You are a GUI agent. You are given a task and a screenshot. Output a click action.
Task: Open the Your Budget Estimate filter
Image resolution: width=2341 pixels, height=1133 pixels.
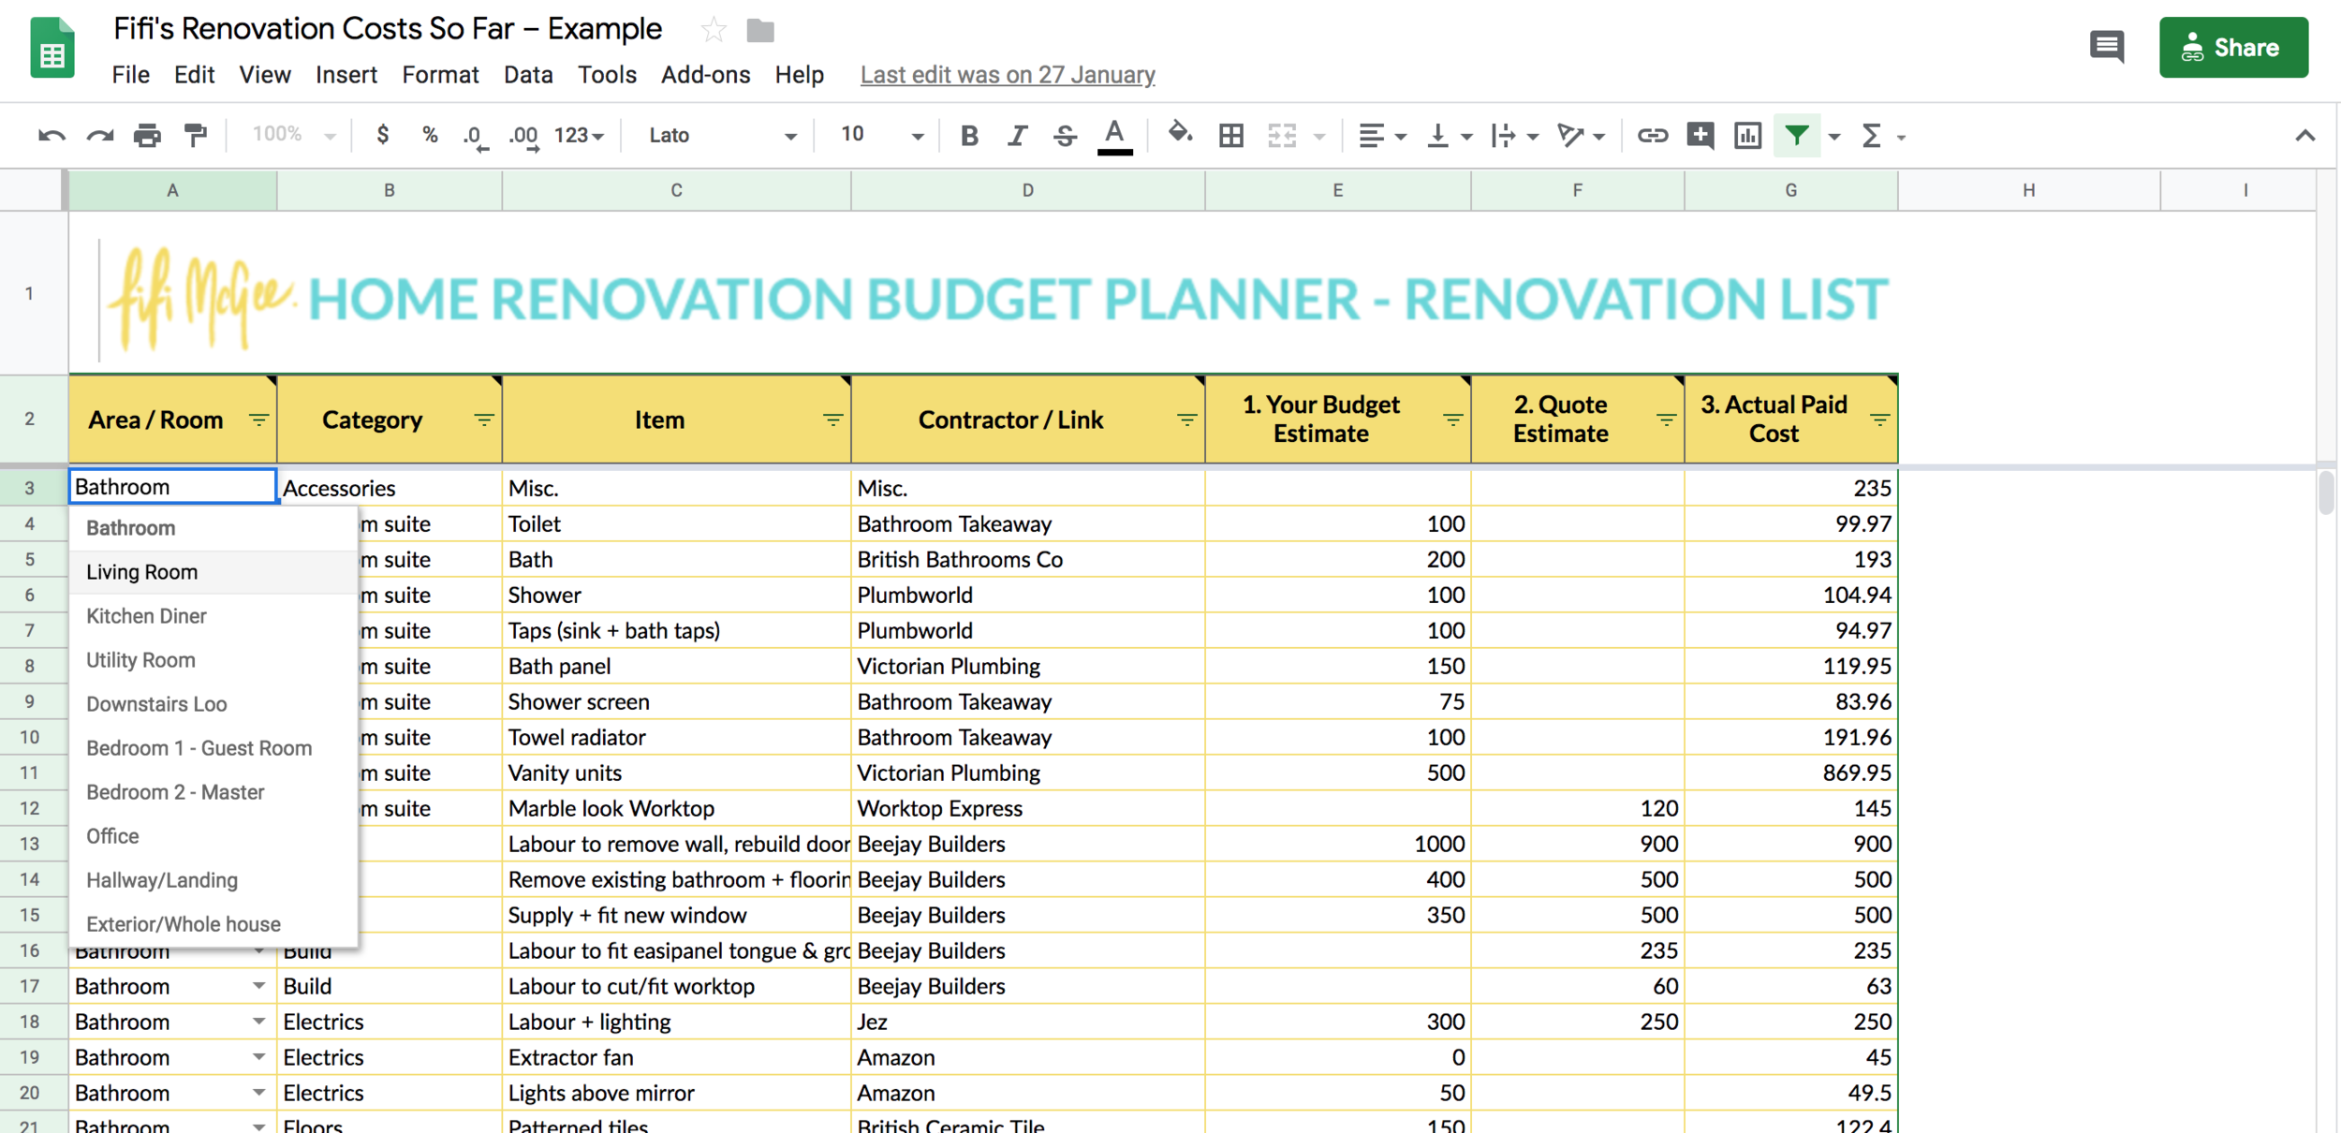1452,419
